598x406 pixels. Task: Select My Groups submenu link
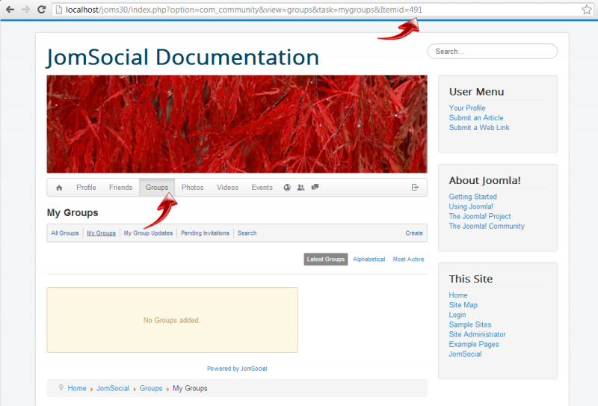click(x=101, y=233)
